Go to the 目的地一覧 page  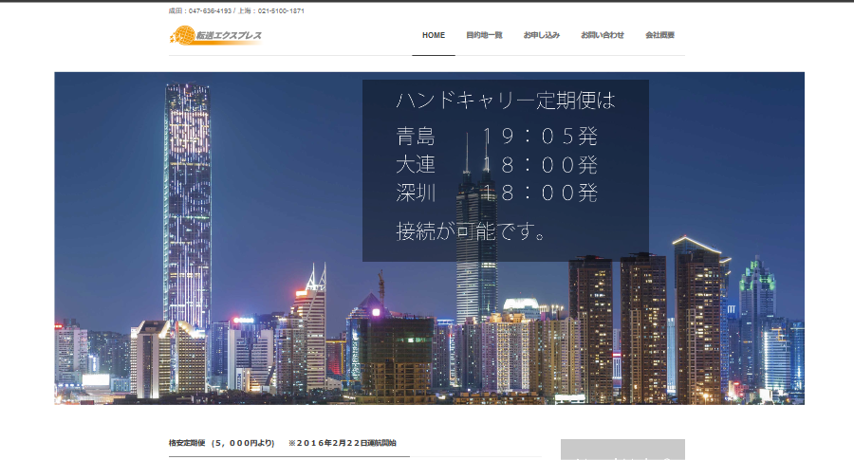click(484, 35)
